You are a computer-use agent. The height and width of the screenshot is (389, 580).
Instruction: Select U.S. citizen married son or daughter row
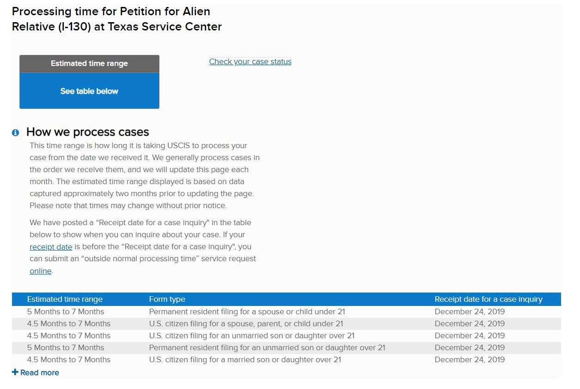[x=245, y=359]
